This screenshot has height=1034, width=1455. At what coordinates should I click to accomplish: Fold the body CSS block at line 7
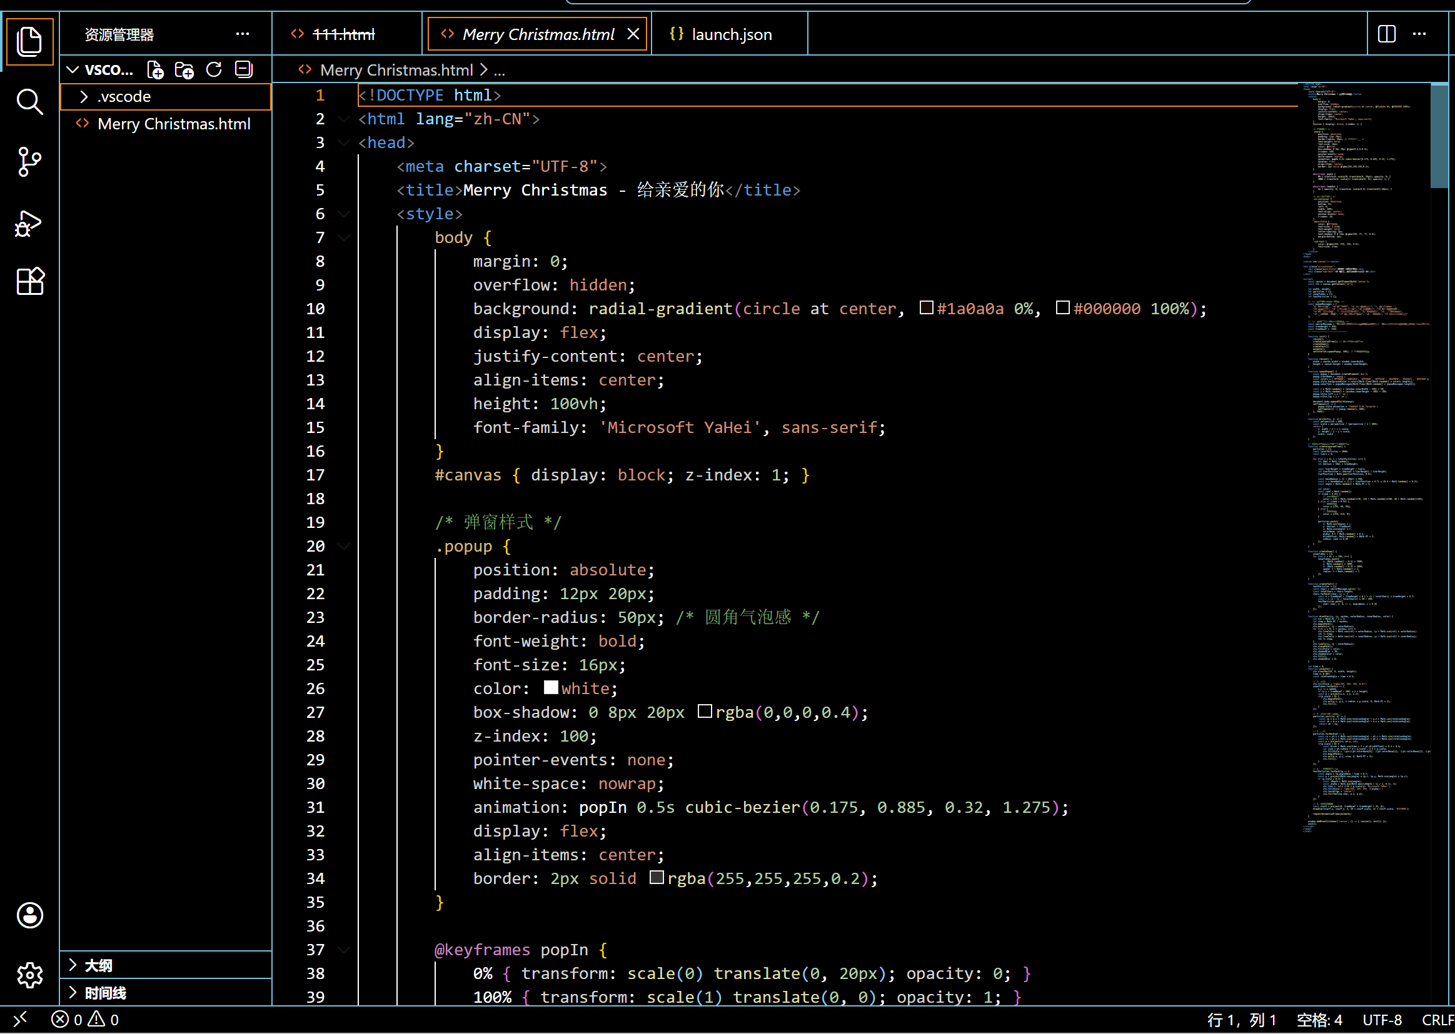[344, 238]
